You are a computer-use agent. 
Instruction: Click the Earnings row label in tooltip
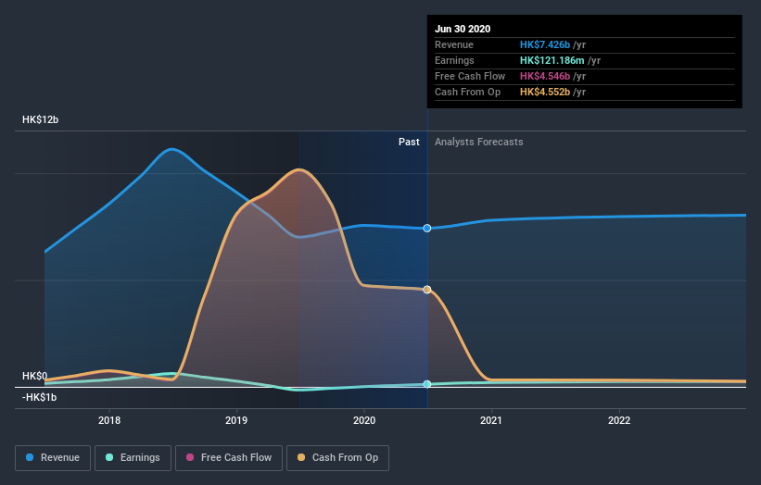click(455, 60)
